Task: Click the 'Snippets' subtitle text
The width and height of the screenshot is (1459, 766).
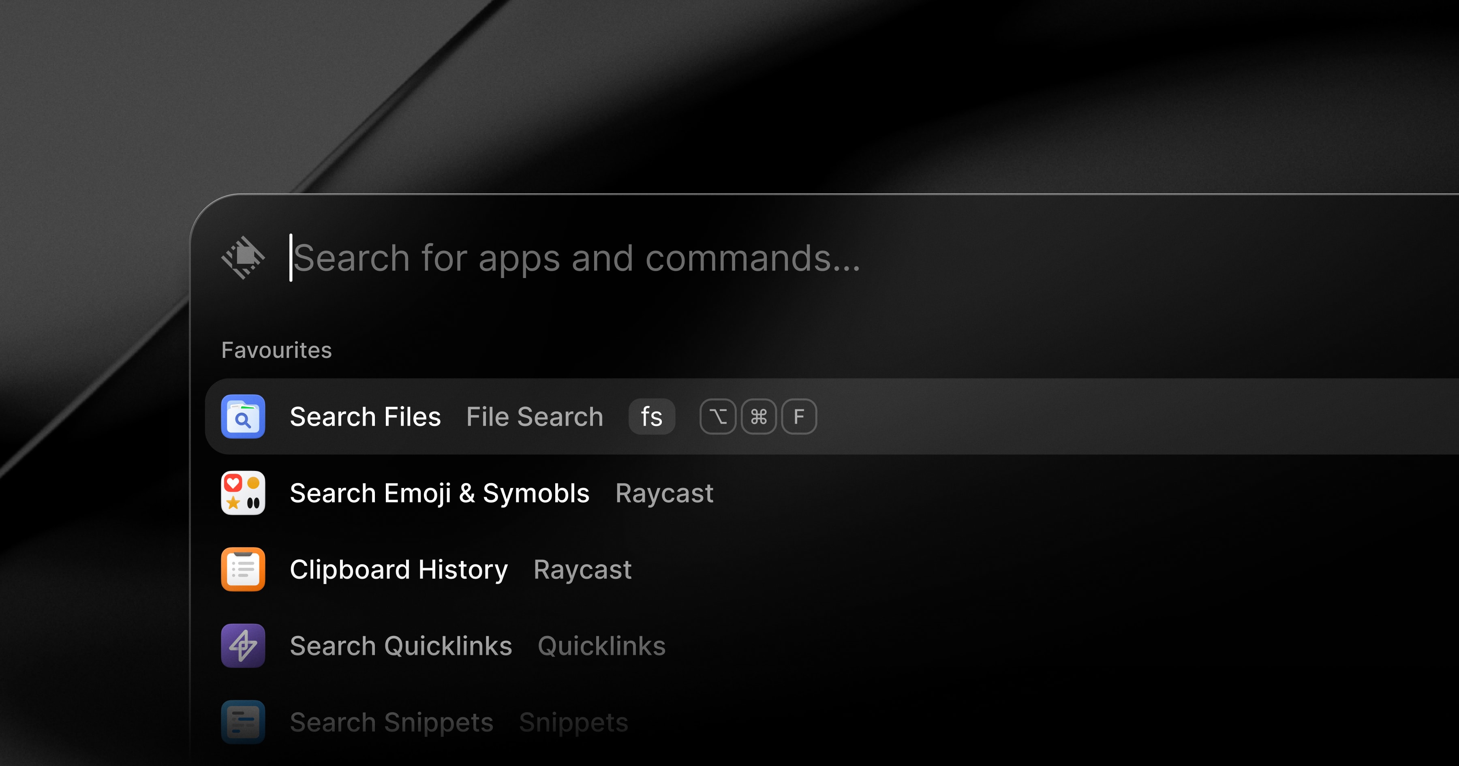Action: pos(573,722)
